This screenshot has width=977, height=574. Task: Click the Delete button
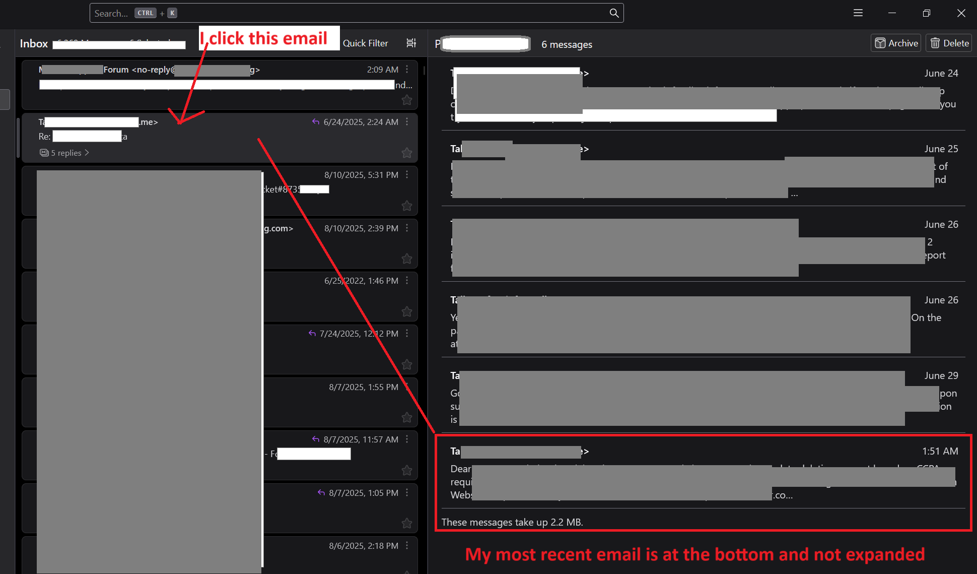(x=949, y=43)
